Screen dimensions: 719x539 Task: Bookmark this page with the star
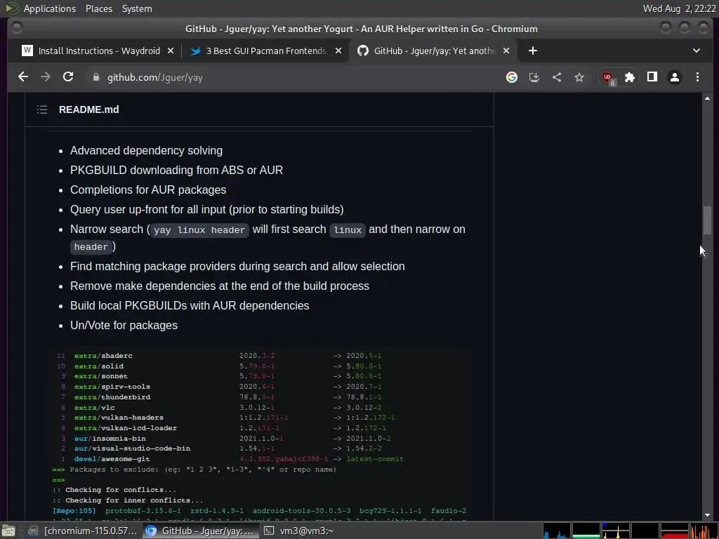pyautogui.click(x=579, y=77)
